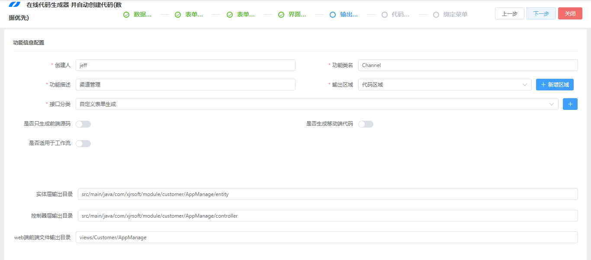The height and width of the screenshot is (260, 591).
Task: Open the 输出区域 dropdown showing 代码区域
Action: point(444,84)
